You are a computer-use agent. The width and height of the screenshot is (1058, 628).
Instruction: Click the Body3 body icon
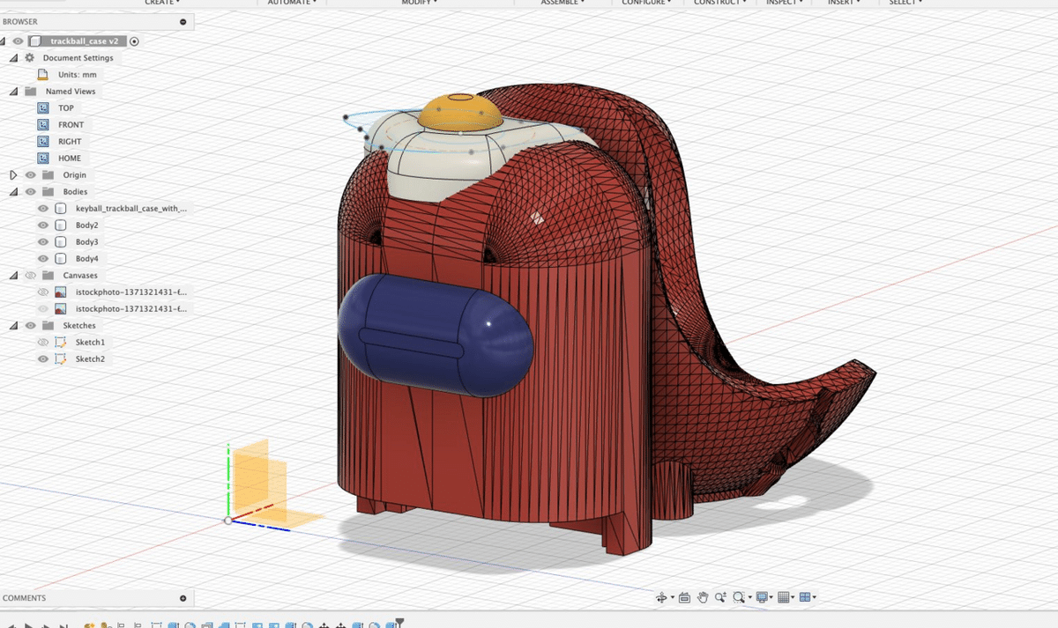(60, 242)
